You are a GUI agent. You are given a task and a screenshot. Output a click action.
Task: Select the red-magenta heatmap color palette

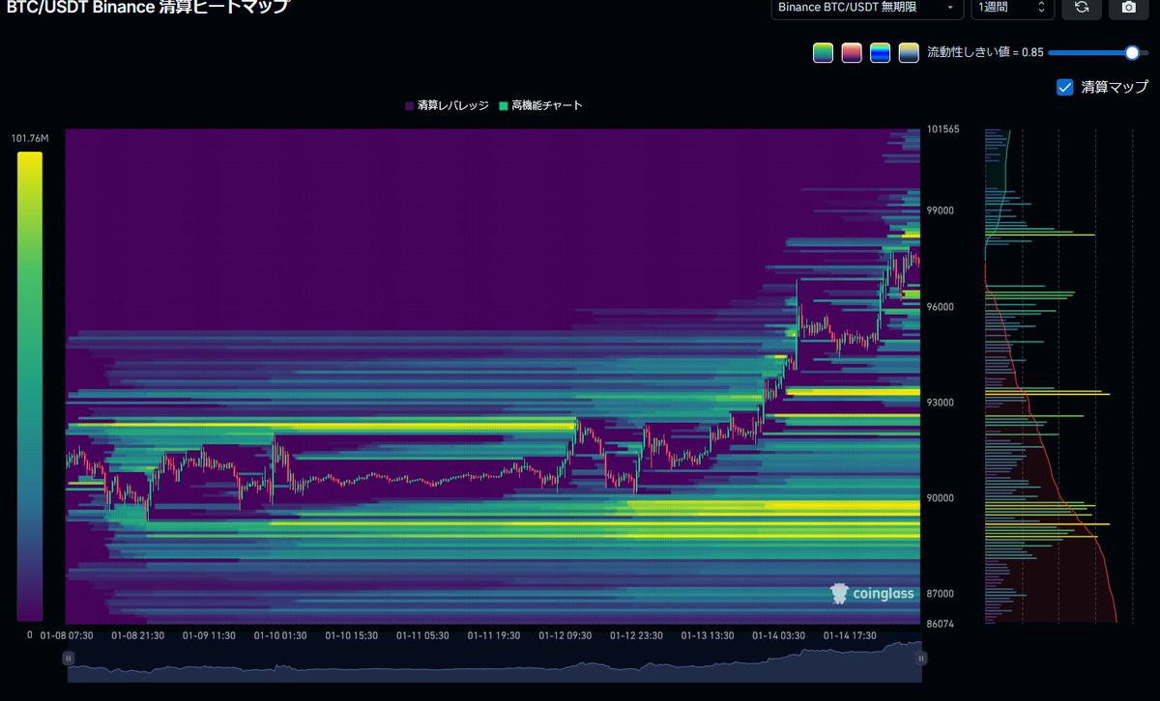tap(851, 52)
